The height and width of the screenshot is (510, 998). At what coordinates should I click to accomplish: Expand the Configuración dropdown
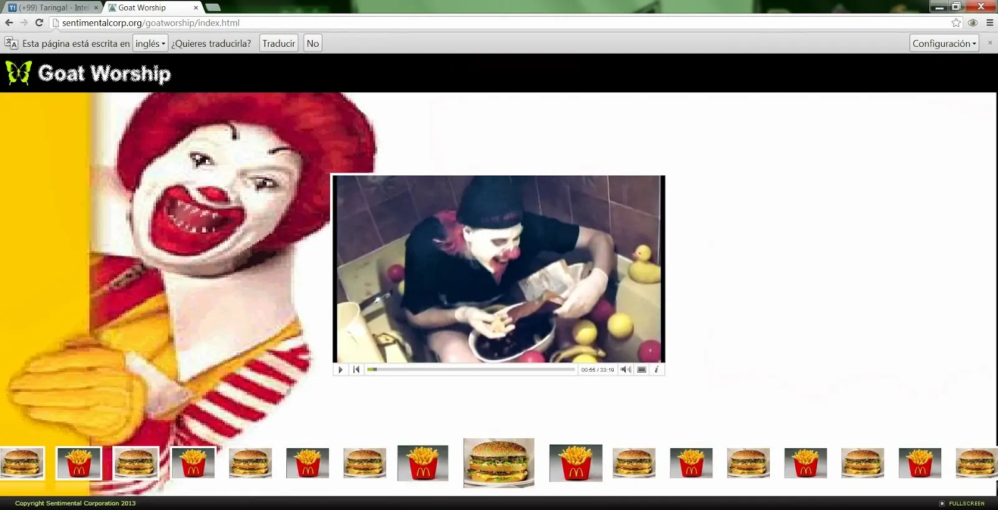[944, 43]
